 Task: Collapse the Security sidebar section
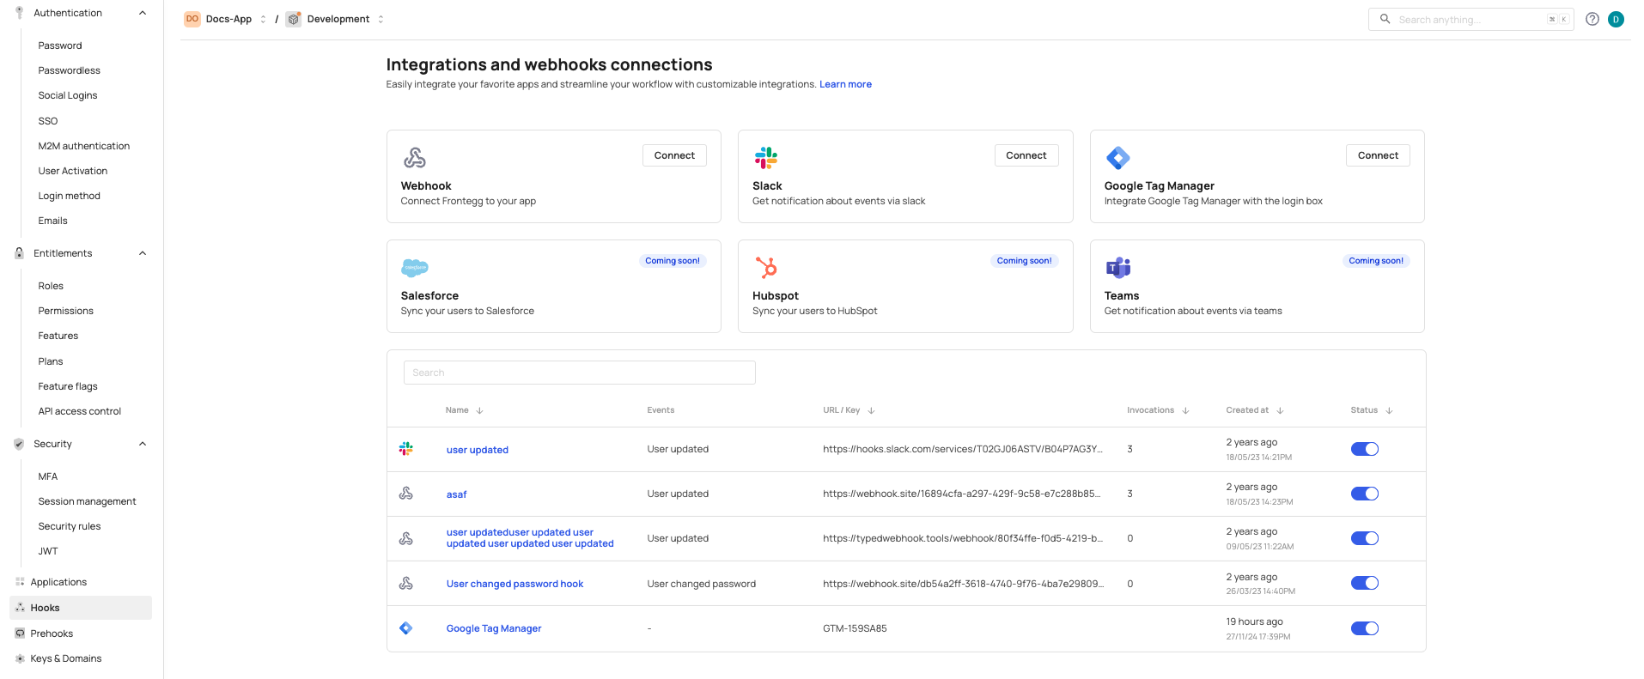pyautogui.click(x=143, y=444)
